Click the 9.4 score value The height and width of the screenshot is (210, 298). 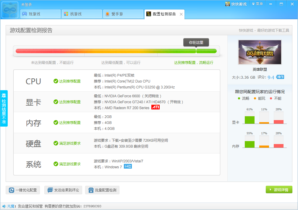click(271, 77)
